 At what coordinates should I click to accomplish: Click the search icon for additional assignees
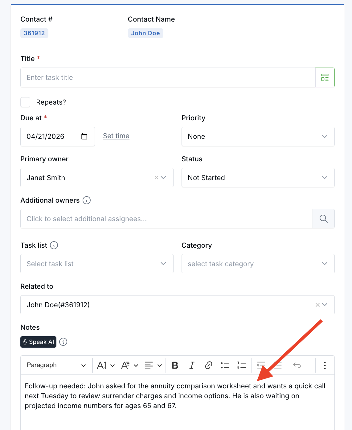323,218
